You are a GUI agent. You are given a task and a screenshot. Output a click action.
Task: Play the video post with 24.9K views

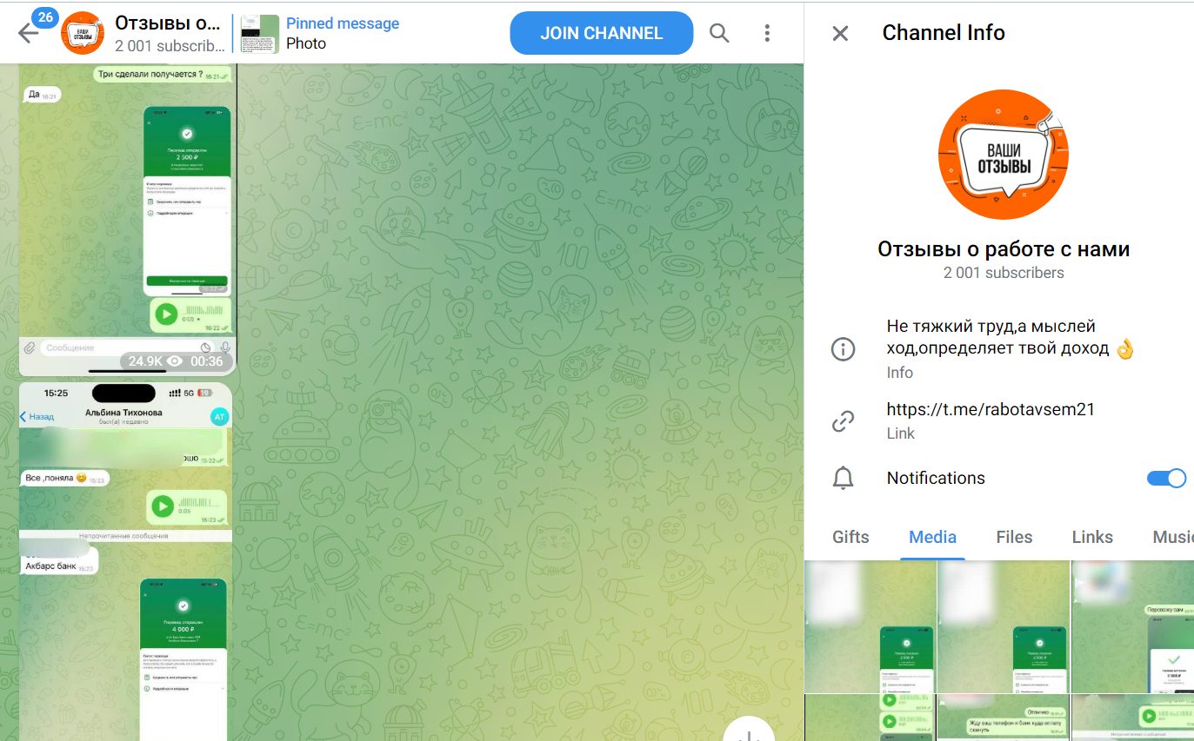127,219
